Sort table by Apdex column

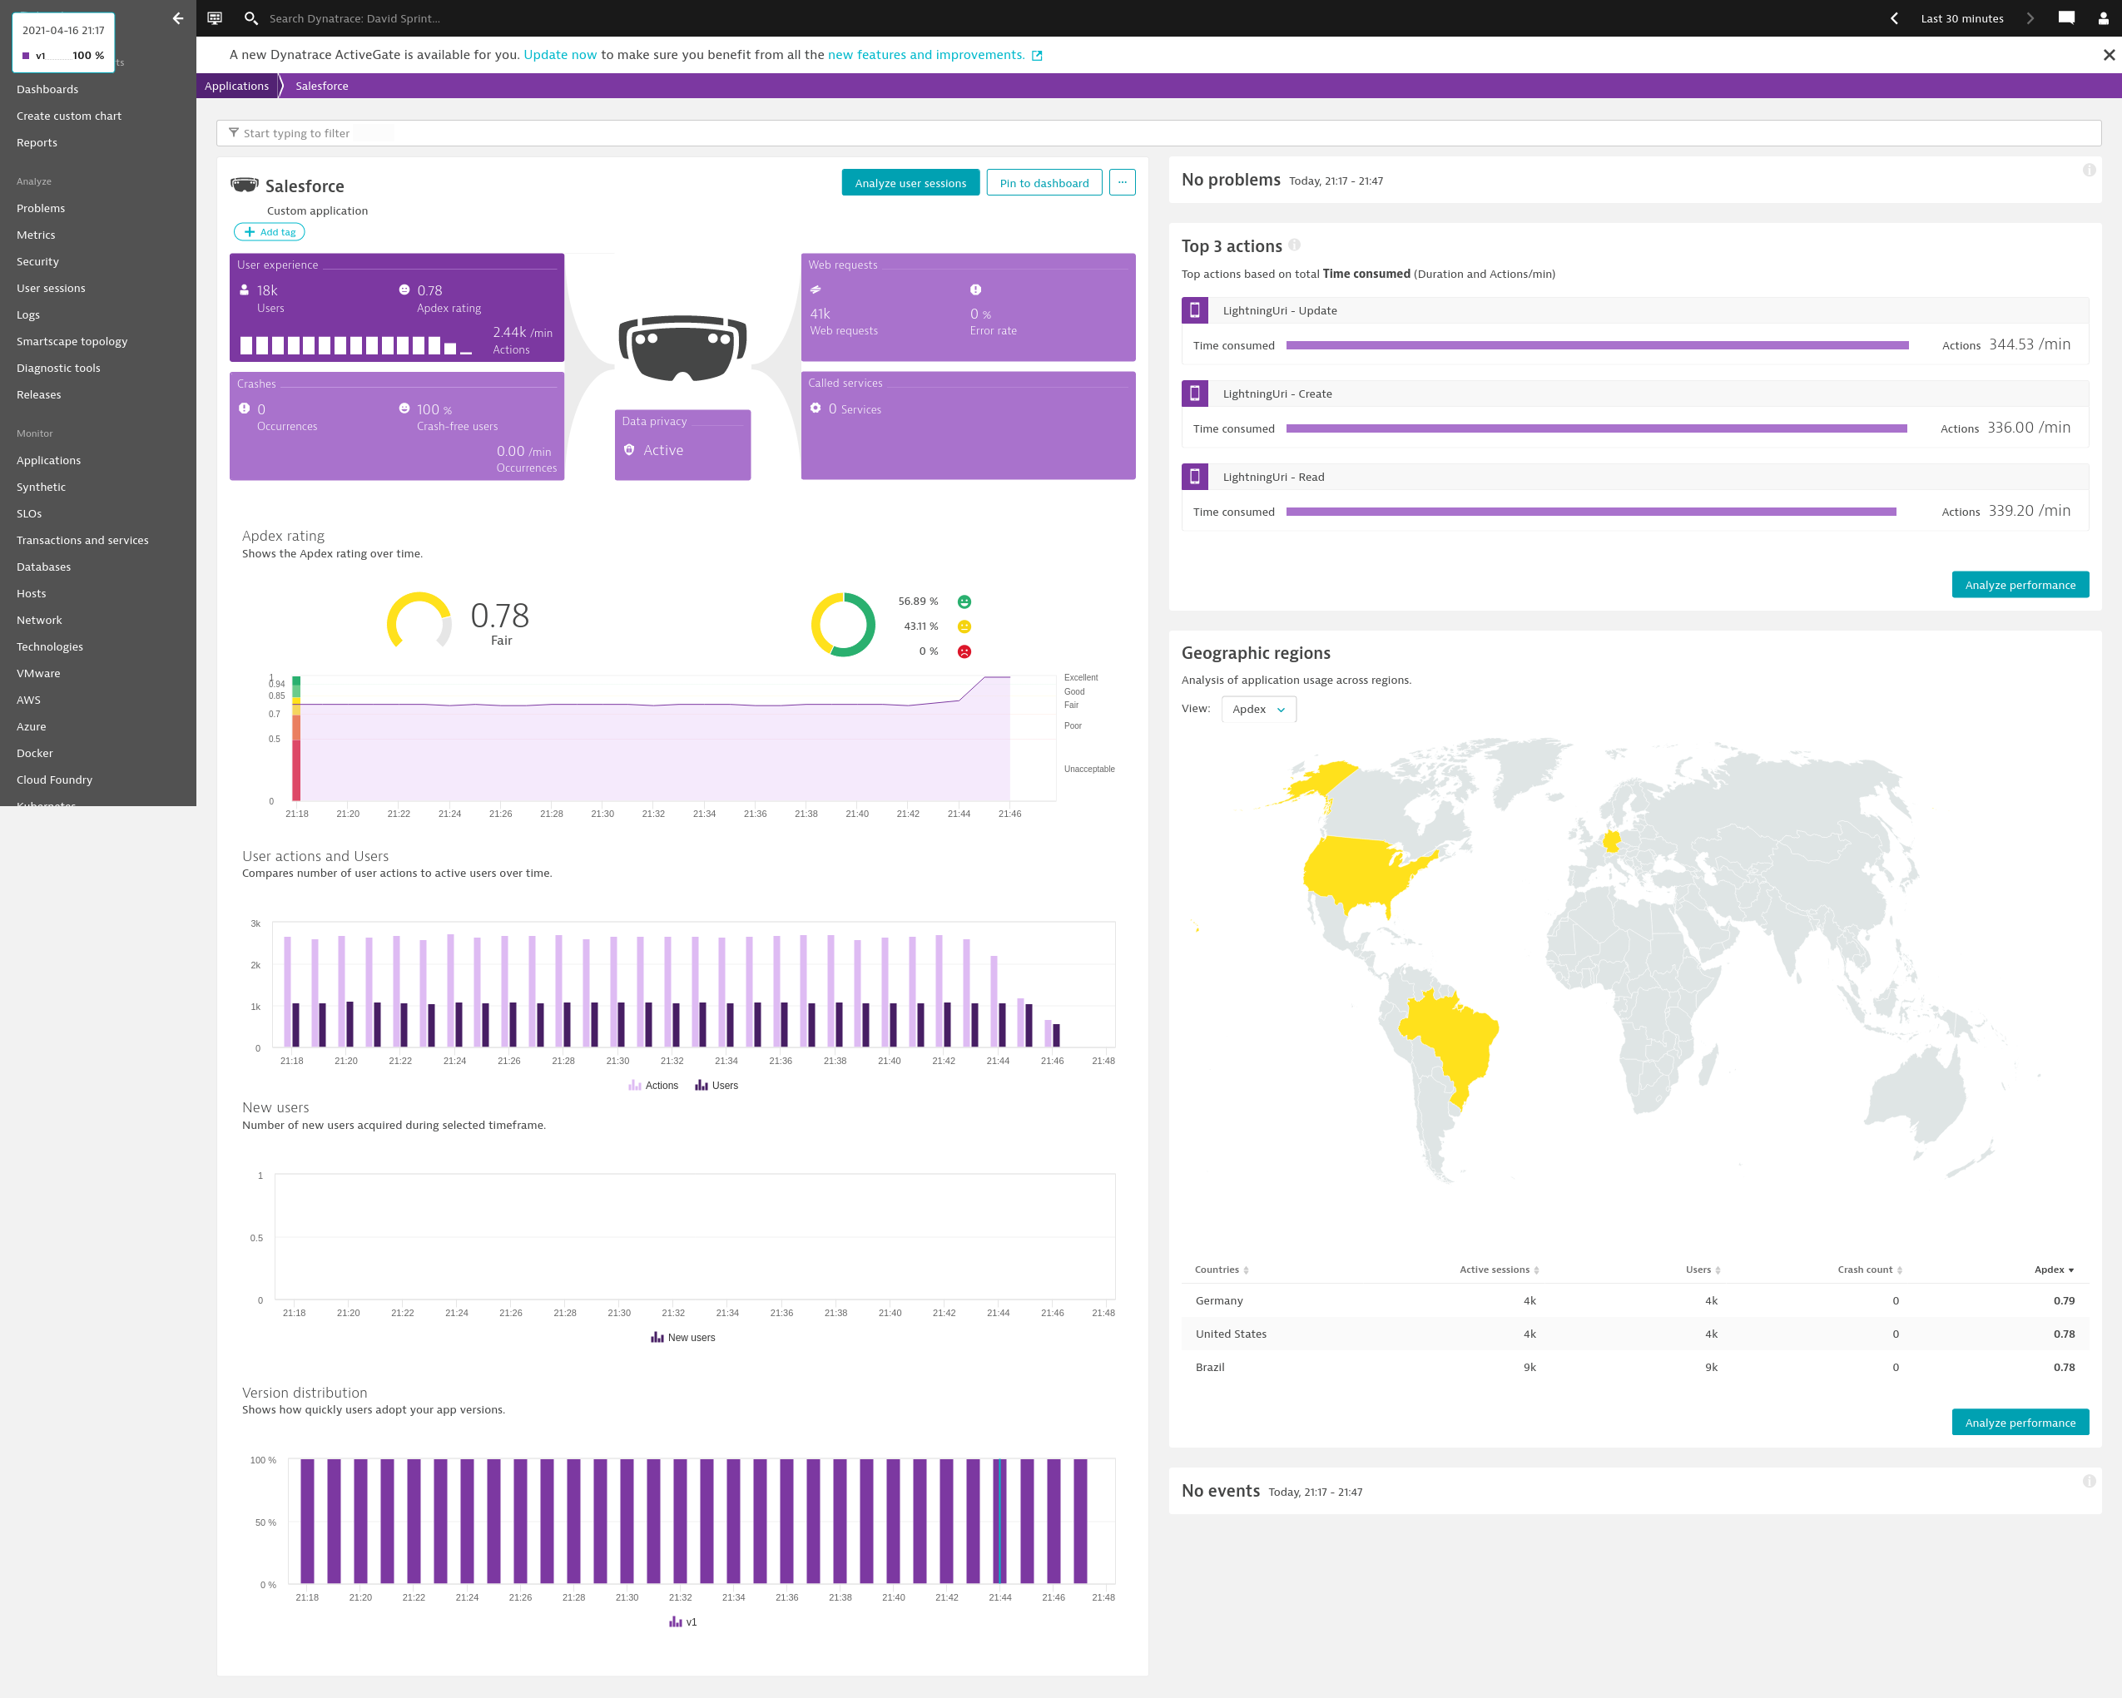tap(2054, 1269)
